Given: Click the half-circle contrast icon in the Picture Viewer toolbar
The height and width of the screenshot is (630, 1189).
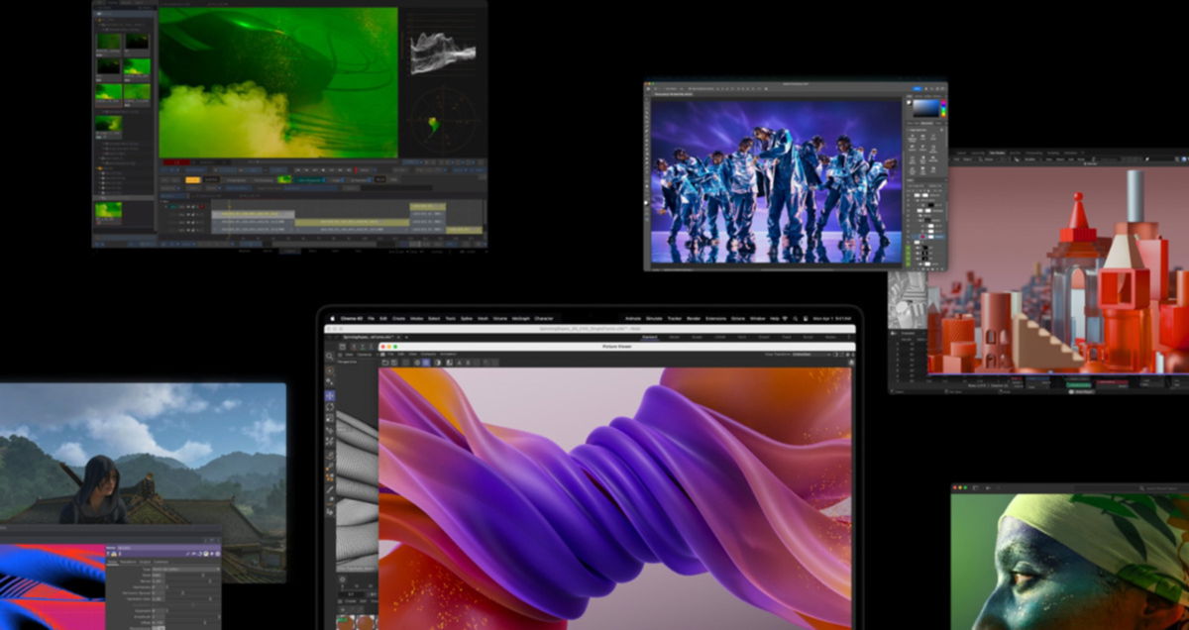Looking at the screenshot, I should pos(438,363).
